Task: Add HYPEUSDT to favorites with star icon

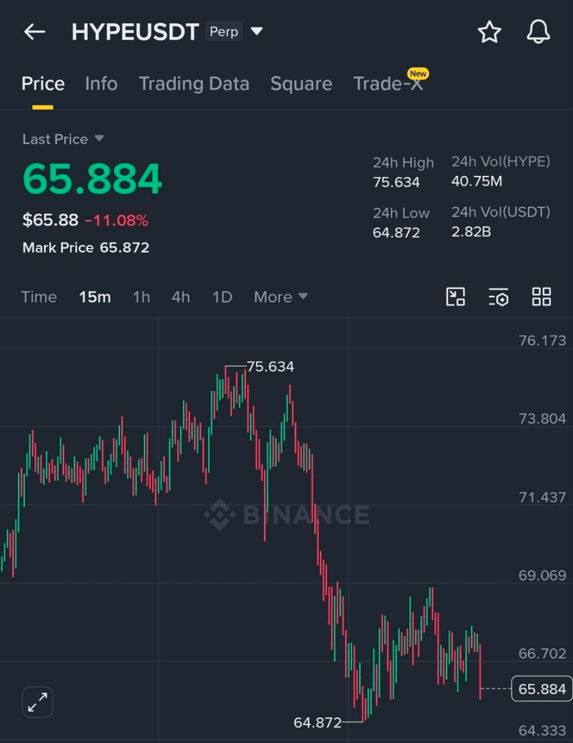Action: click(489, 32)
